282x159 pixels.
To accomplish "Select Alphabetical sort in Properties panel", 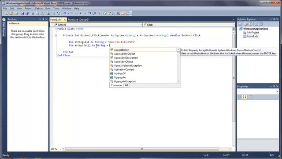I will coord(245,97).
